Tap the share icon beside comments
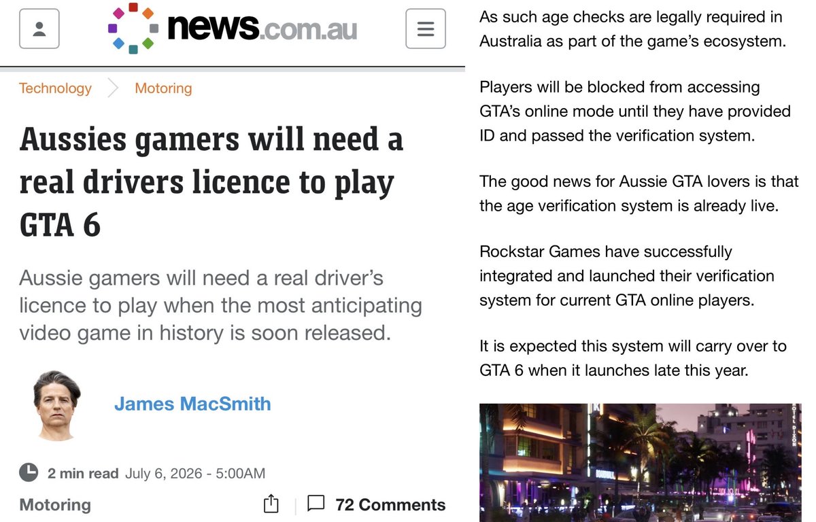The width and height of the screenshot is (816, 522). (x=271, y=504)
